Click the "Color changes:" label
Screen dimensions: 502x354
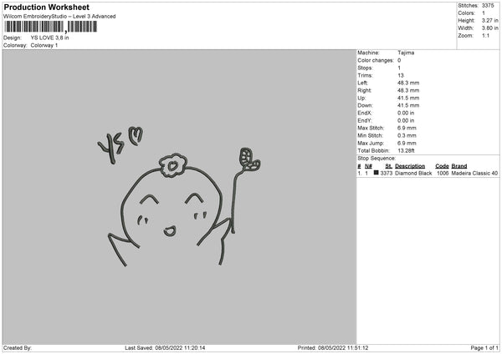click(376, 60)
